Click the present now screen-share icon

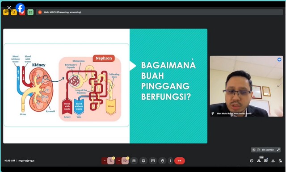click(x=153, y=161)
